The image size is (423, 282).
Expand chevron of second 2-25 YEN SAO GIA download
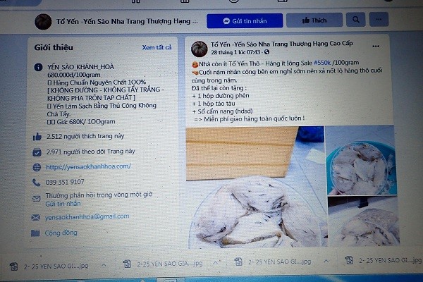click(216, 262)
